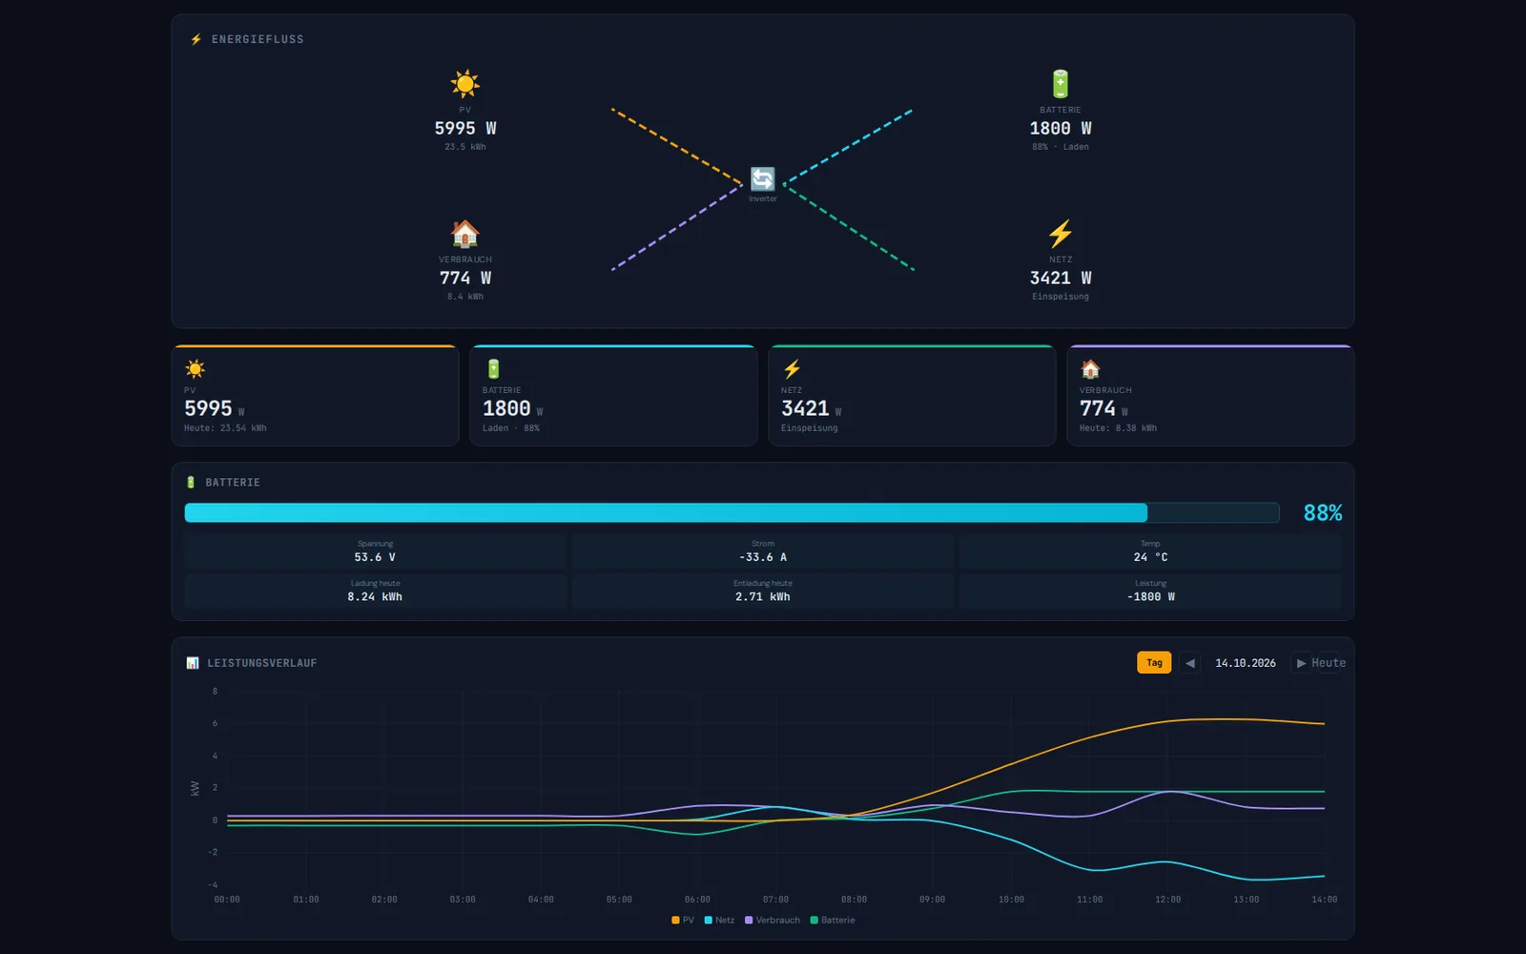Click the Ladung heute 8.24 kWh tile

(375, 591)
